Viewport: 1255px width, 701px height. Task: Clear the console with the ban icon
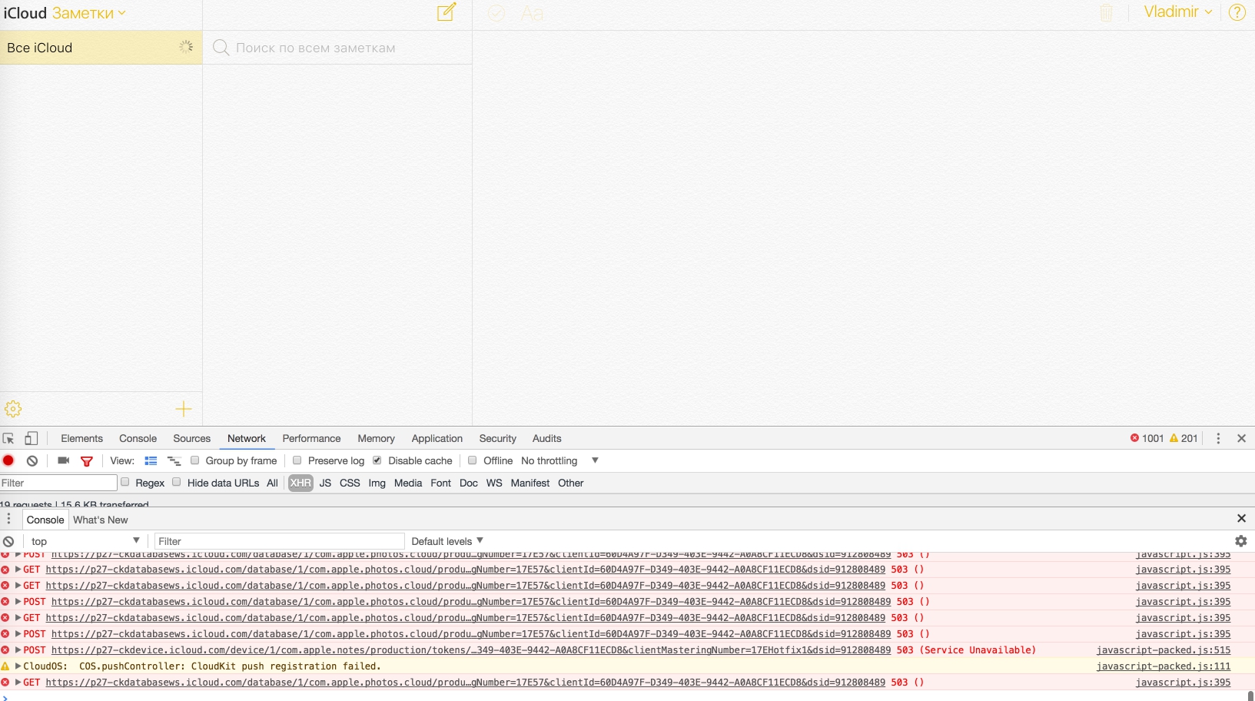(8, 541)
